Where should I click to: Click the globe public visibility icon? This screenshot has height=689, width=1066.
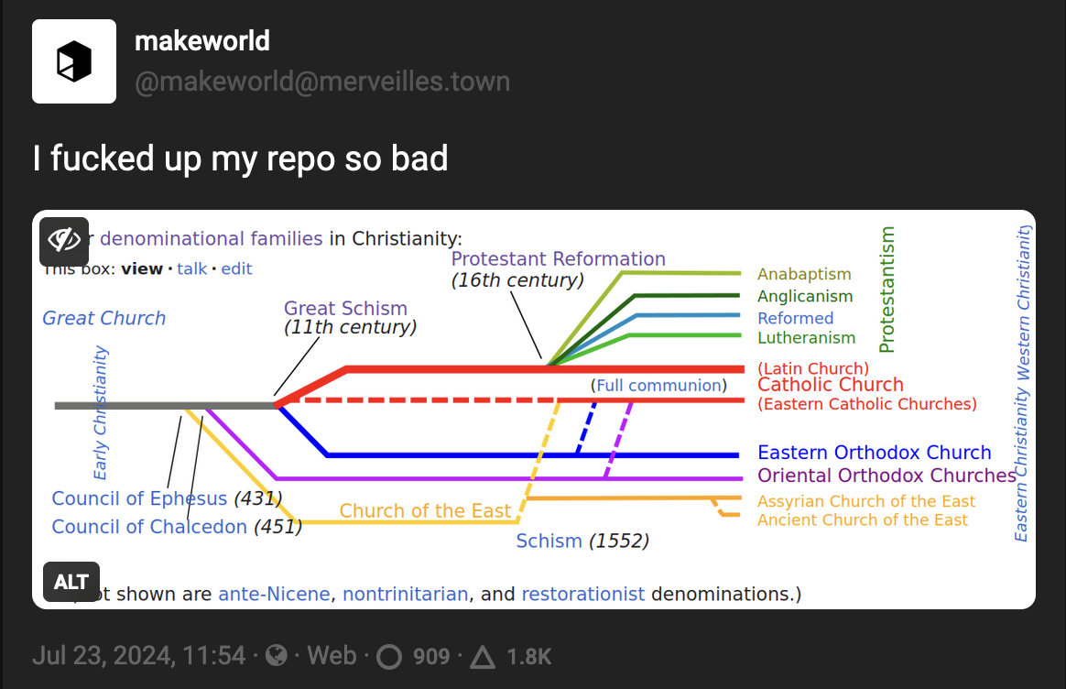(275, 656)
